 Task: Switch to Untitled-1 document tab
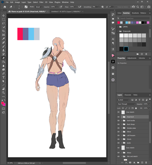tap(66, 12)
